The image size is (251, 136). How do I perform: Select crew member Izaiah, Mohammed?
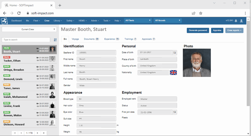click(29, 96)
